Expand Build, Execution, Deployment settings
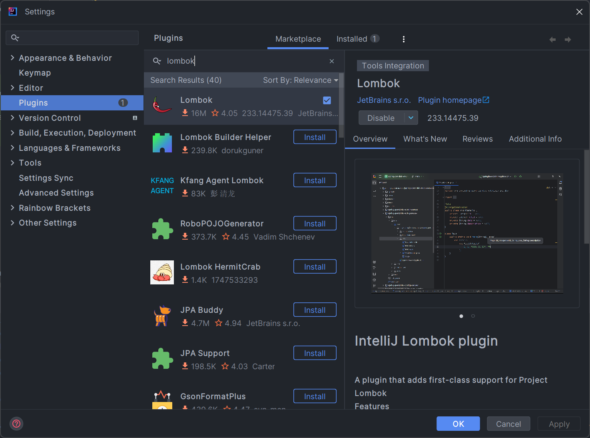Viewport: 590px width, 438px height. point(12,133)
